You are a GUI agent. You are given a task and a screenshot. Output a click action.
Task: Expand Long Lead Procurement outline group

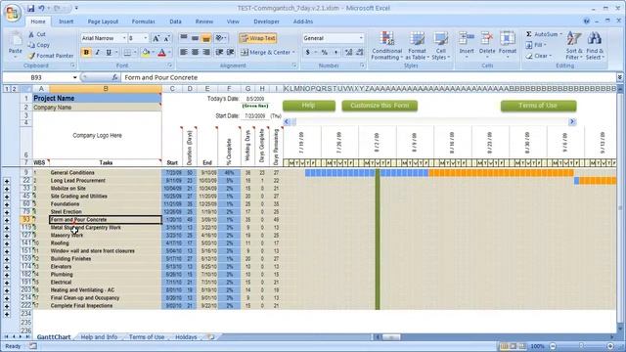pyautogui.click(x=7, y=181)
